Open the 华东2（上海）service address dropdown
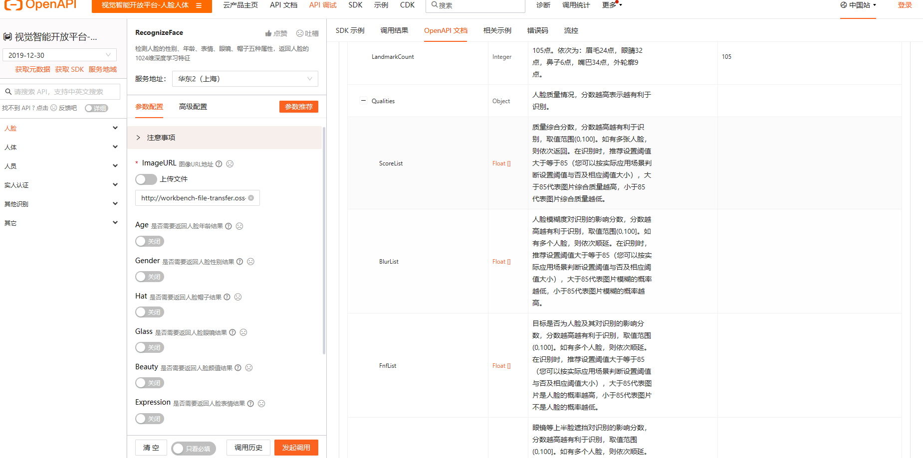Image resolution: width=923 pixels, height=458 pixels. [245, 79]
